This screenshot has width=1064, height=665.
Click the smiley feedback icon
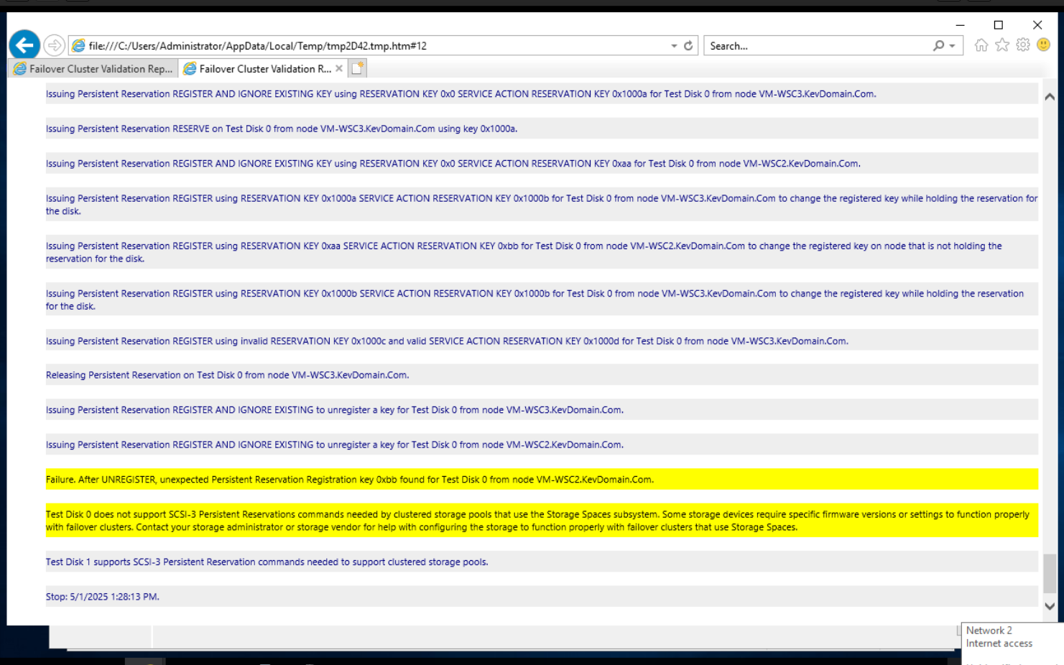1044,45
